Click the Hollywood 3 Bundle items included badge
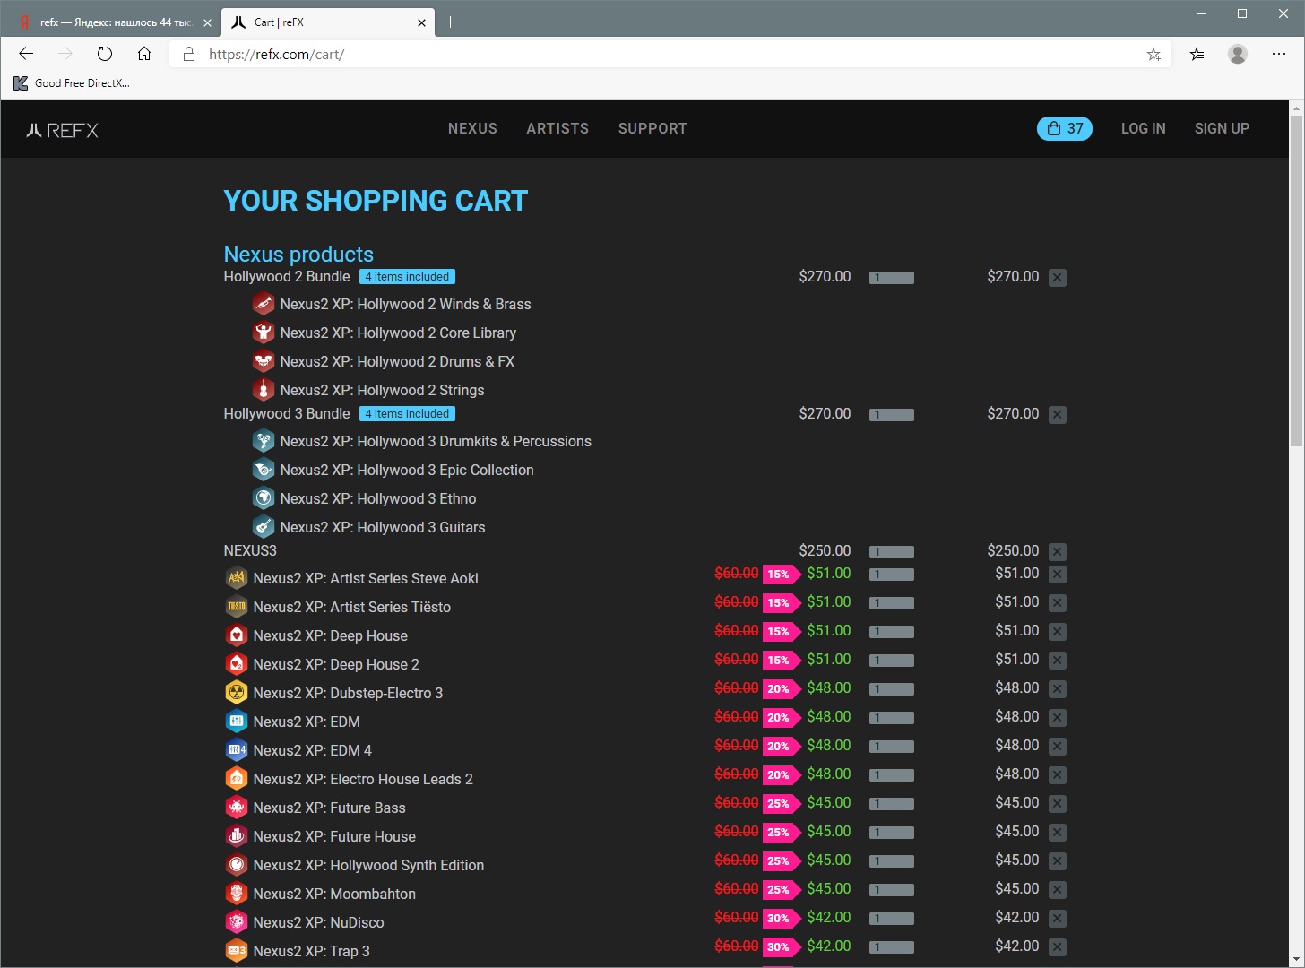Screen dimensions: 1305x968 [x=407, y=414]
